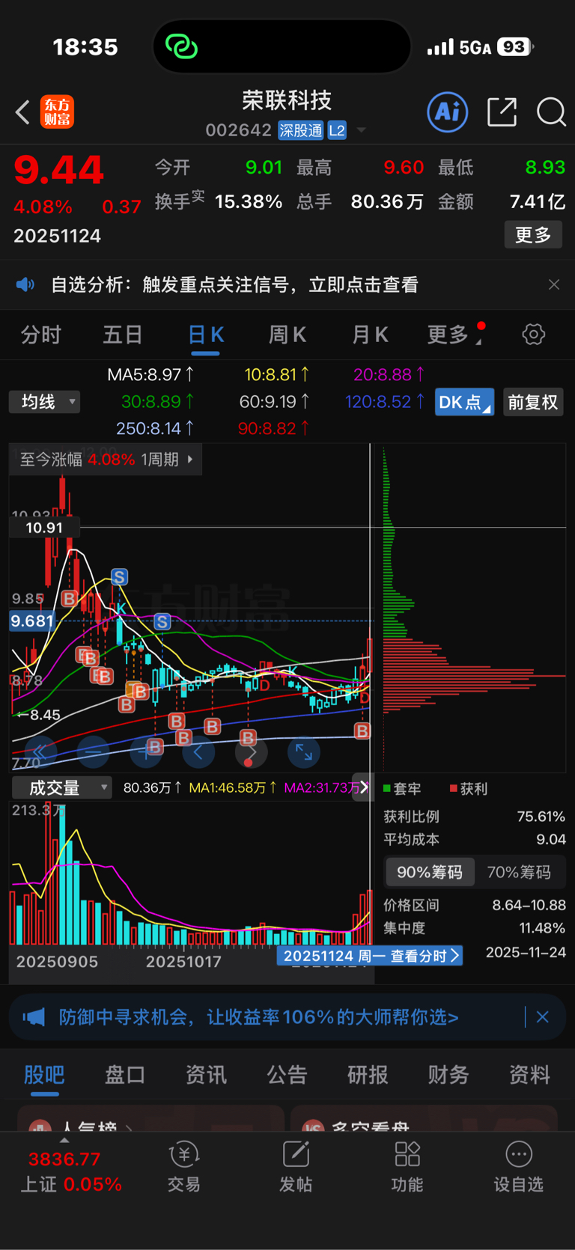575x1250 pixels.
Task: Tap the speaker icon beside 自选分析
Action: pos(25,284)
